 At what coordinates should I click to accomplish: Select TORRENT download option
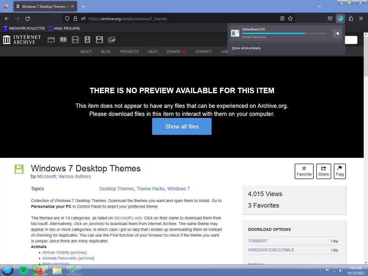[x=258, y=241]
